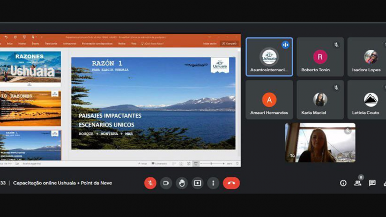Open the Animaciones ribbon tab
This screenshot has height=217, width=386.
click(x=70, y=43)
